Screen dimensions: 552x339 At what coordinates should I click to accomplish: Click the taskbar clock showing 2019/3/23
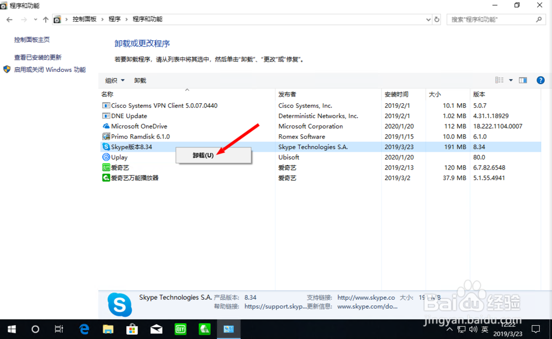(x=508, y=330)
